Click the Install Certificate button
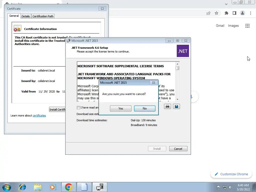 tap(57, 109)
